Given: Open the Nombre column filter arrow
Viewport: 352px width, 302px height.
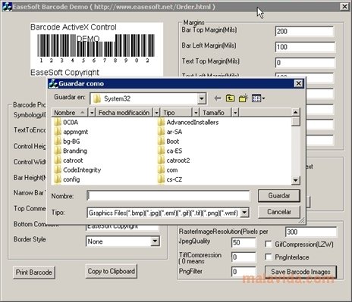Looking at the screenshot, I should [x=92, y=112].
